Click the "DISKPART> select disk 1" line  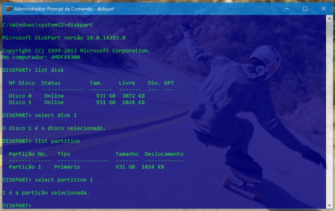click(39, 115)
